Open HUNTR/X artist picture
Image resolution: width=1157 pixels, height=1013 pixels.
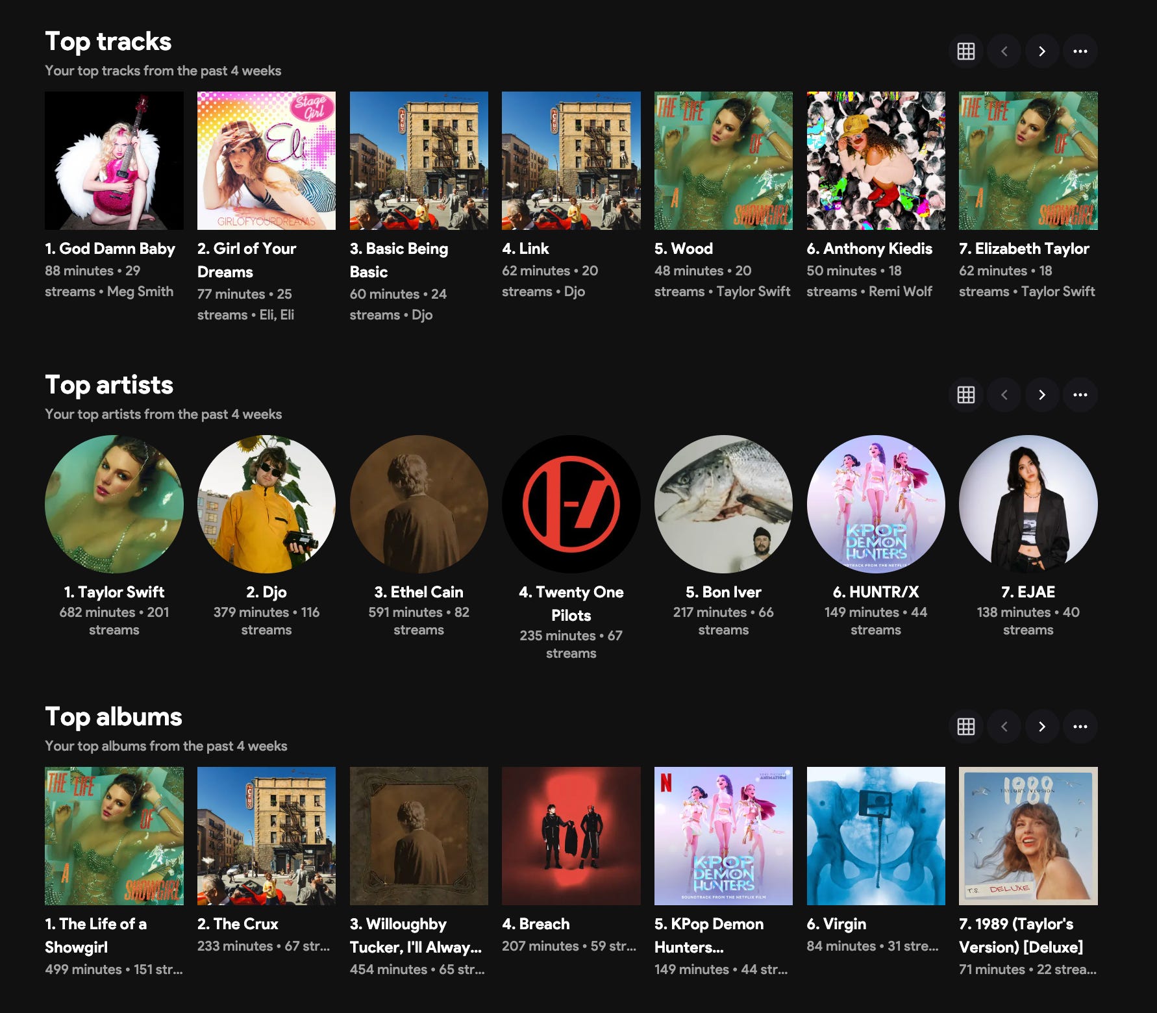(x=876, y=504)
